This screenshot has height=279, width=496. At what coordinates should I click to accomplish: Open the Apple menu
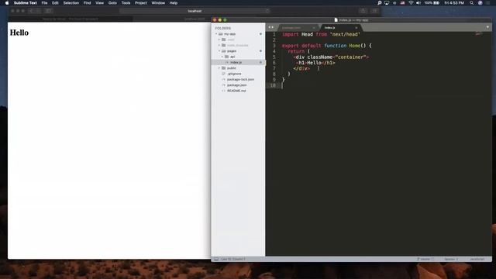coord(7,3)
